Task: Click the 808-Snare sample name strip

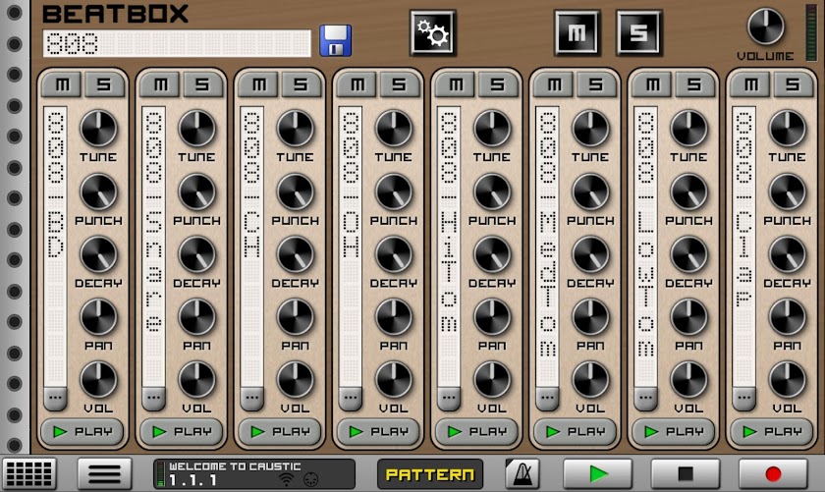Action: click(x=153, y=246)
